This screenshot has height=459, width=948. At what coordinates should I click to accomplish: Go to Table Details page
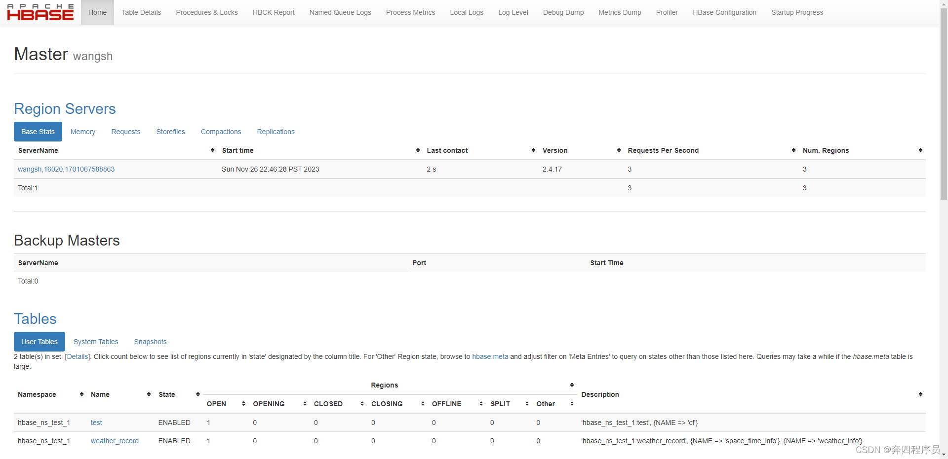tap(141, 12)
